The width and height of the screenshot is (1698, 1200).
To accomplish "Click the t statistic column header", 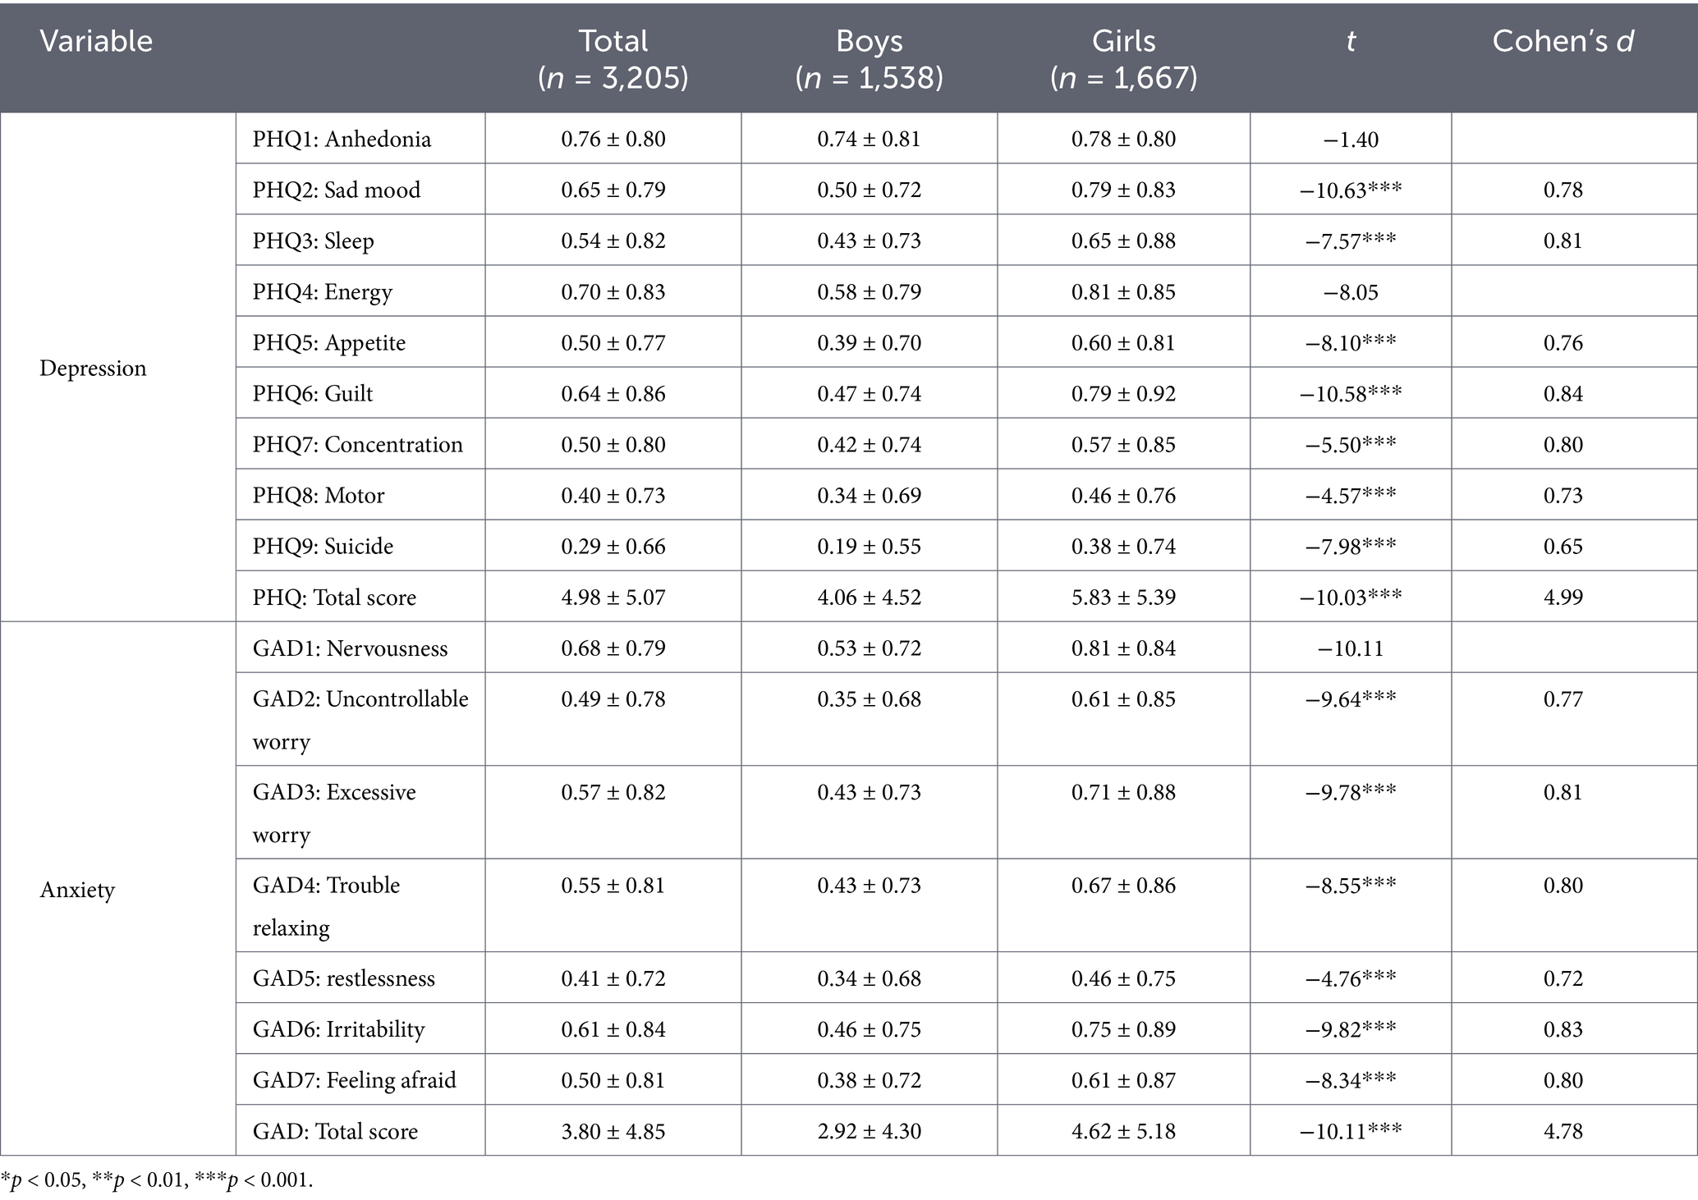I will (1351, 41).
